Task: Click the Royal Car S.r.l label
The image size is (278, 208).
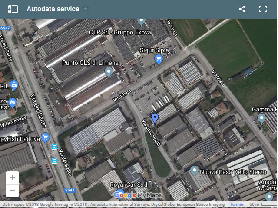Action: tap(129, 185)
